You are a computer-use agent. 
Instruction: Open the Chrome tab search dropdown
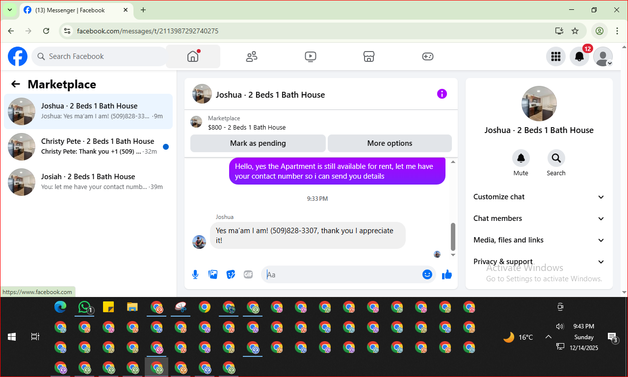9,10
